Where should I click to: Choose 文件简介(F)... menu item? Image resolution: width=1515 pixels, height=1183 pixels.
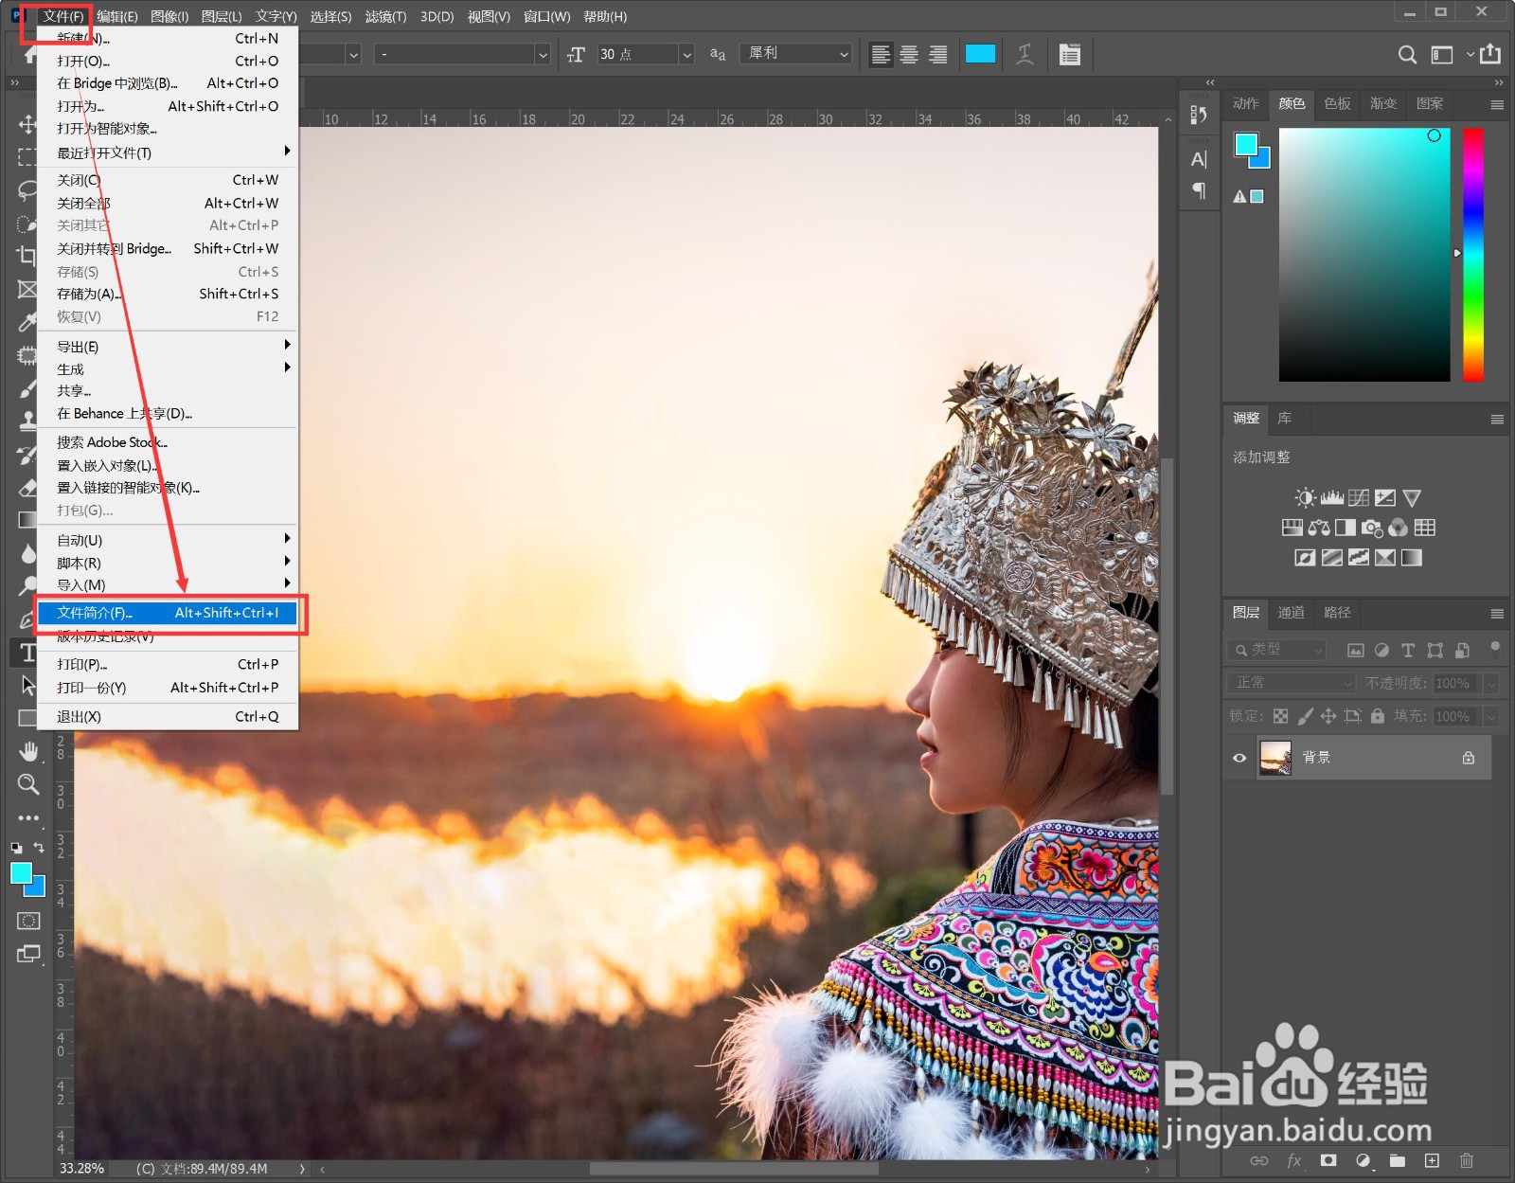pos(168,613)
